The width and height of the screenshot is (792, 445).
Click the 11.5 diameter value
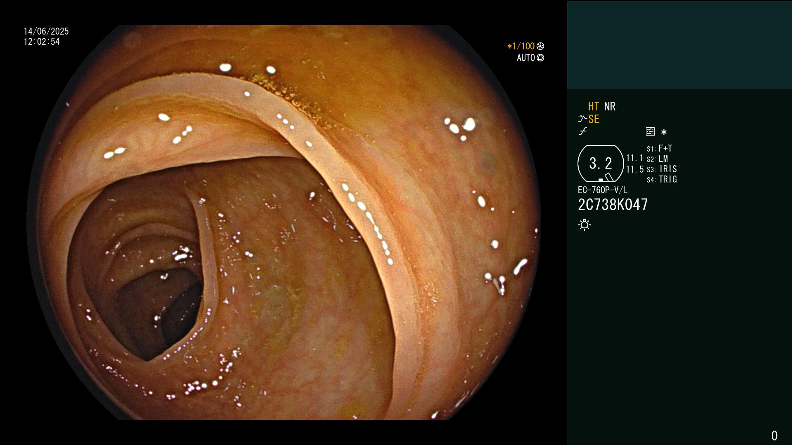point(635,169)
